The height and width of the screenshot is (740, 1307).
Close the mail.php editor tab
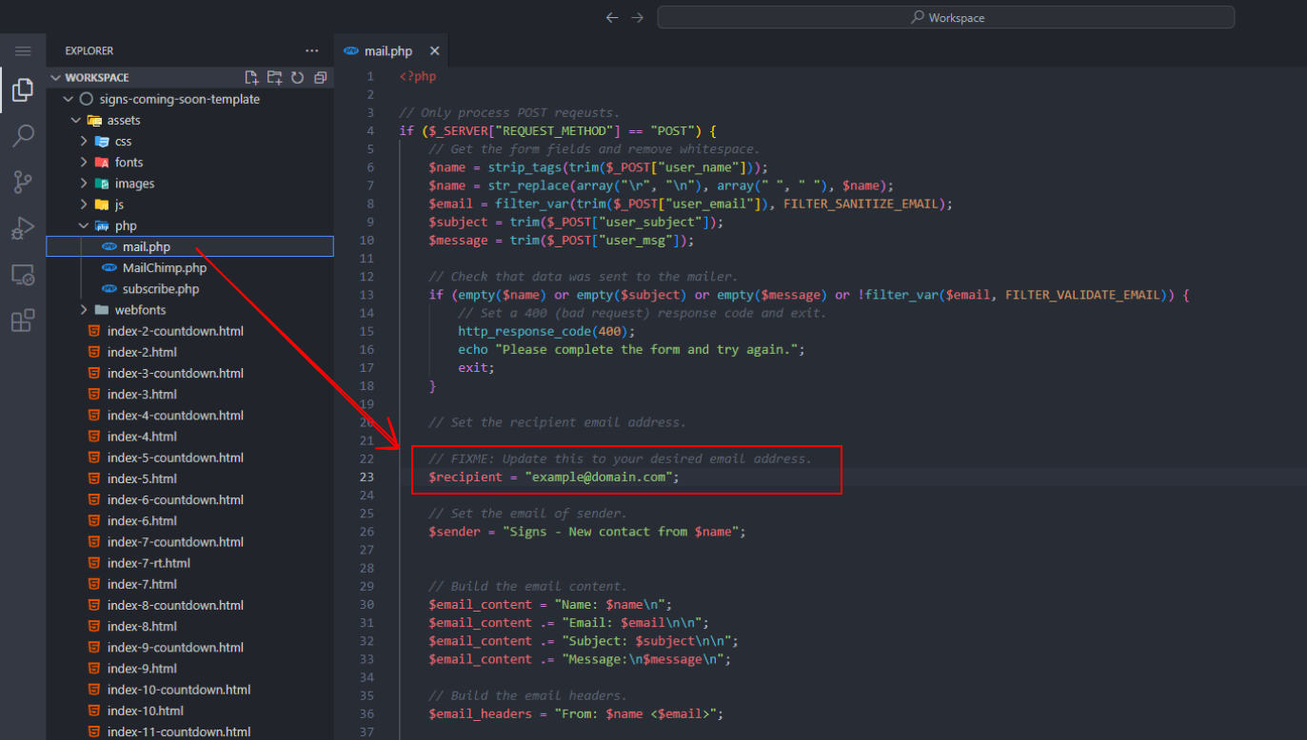click(x=434, y=51)
